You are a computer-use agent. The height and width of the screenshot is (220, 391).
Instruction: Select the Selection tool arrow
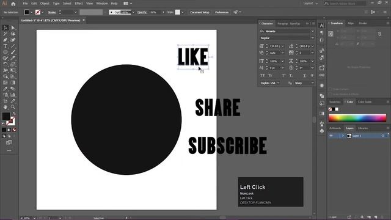[x=5, y=28]
